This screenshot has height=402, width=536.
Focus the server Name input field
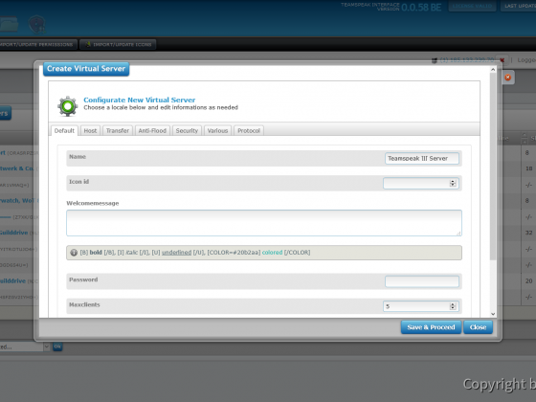click(422, 159)
